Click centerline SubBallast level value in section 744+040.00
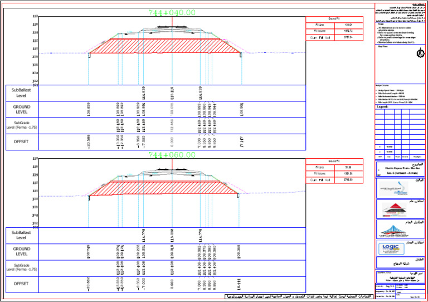 click(x=172, y=93)
